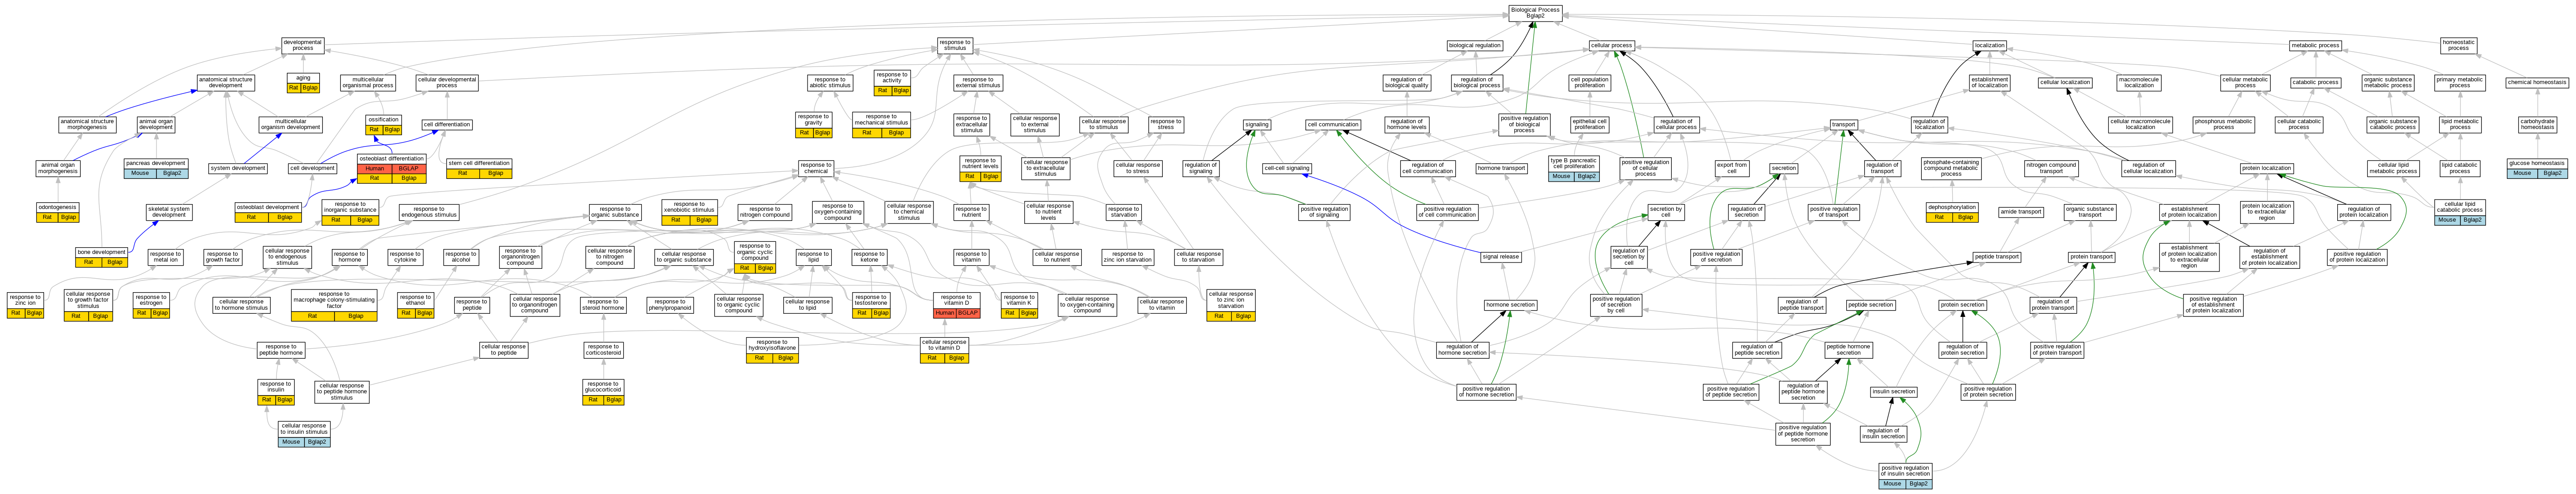
Task: Select the 'anatomical structure morphogenesis' node
Action: [x=87, y=125]
